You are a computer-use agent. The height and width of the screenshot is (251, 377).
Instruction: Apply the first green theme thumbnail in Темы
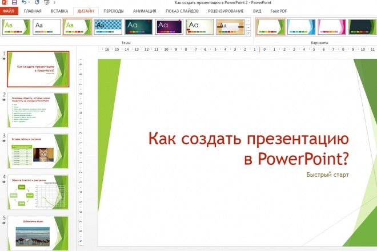(x=17, y=27)
